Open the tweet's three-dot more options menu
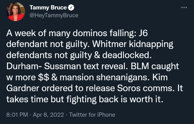The width and height of the screenshot is (194, 124). click(184, 7)
